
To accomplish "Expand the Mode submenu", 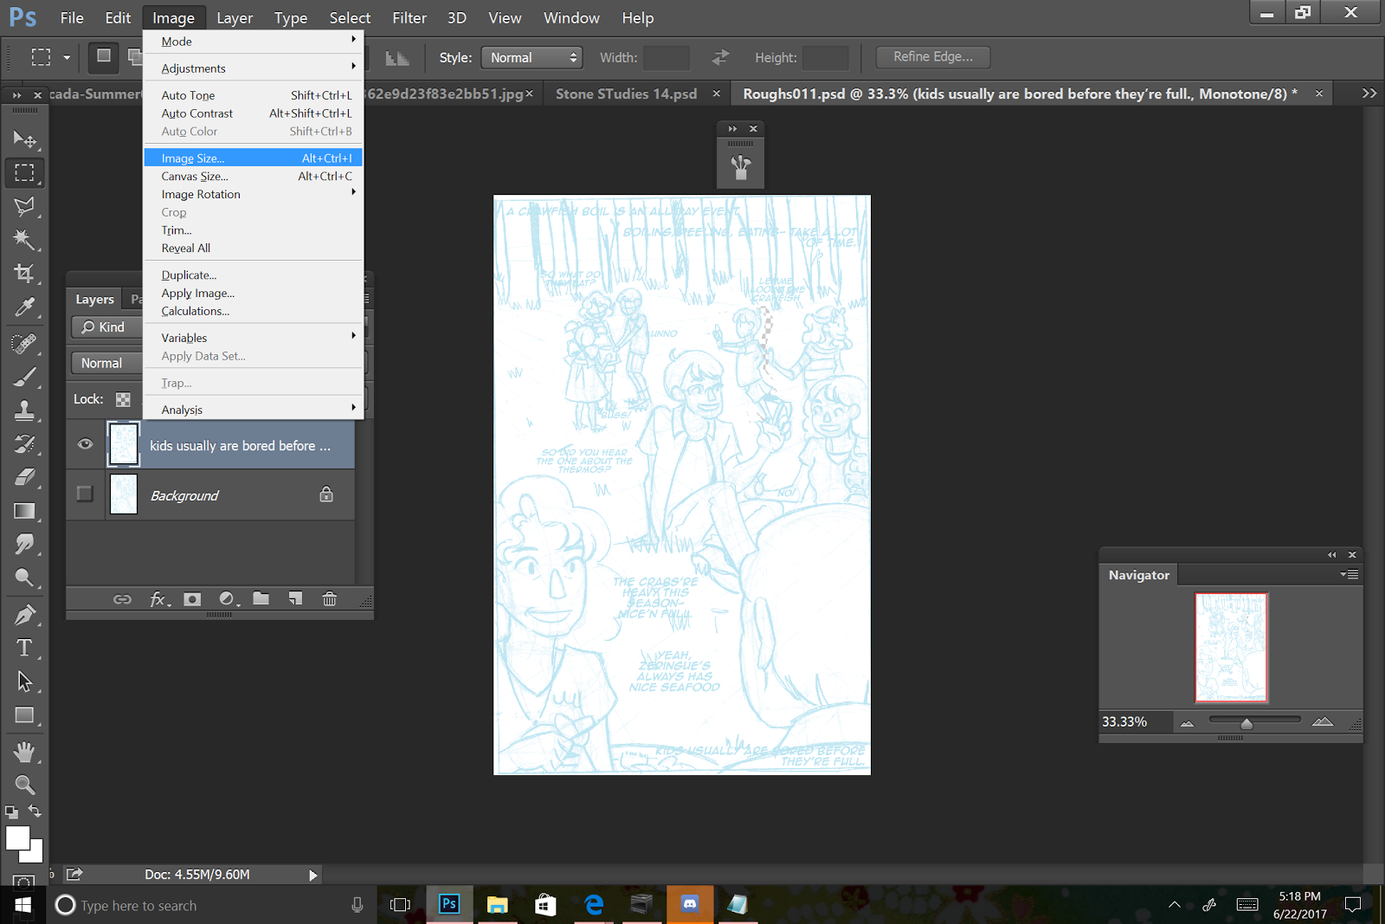I will click(254, 41).
